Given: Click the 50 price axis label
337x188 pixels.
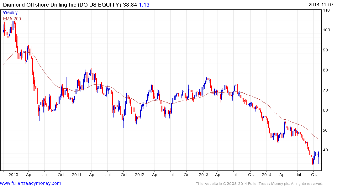Looking at the screenshot, I should (x=325, y=130).
